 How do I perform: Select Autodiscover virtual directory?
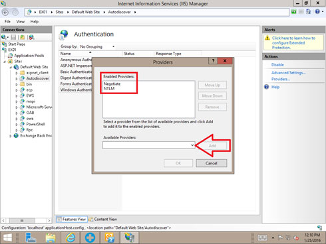click(37, 78)
